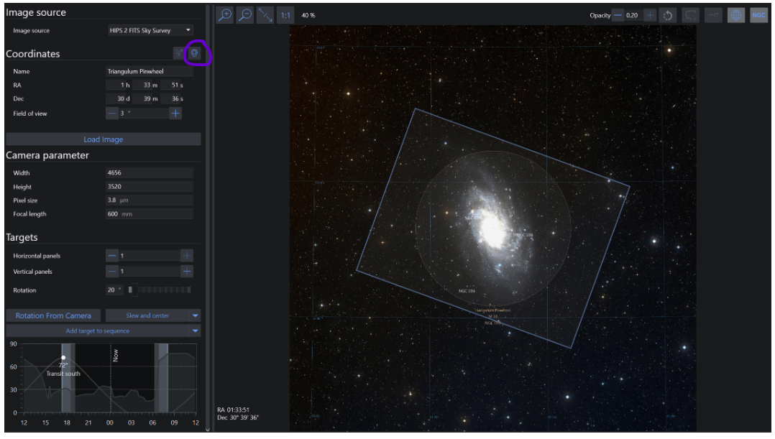Image resolution: width=775 pixels, height=439 pixels.
Task: Click the left panel vertical scrollbar
Action: tap(208, 218)
